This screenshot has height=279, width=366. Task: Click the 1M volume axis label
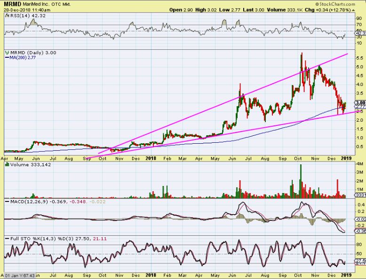(x=360, y=189)
